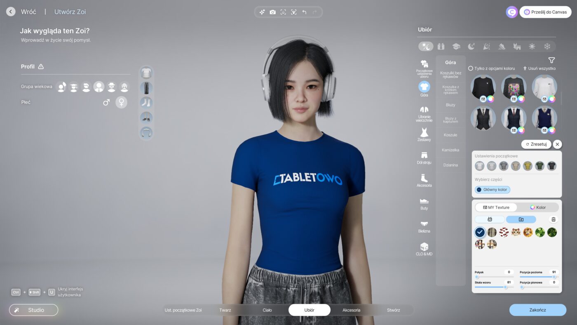Click the Profil warning triangle icon
Viewport: 577px width, 325px height.
tap(41, 66)
